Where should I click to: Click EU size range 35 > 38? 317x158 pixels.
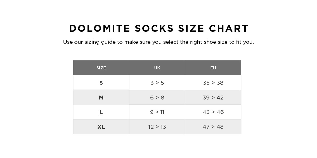(213, 83)
